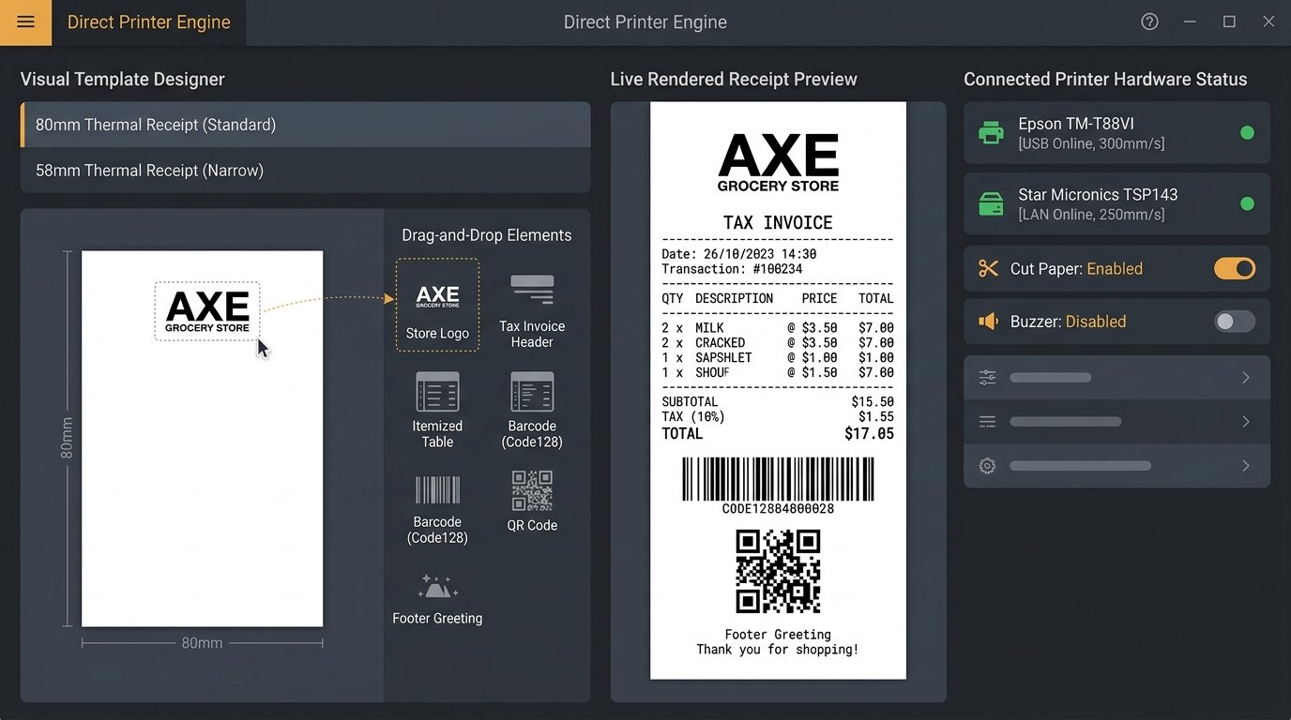Select Barcode (Code128) element with table icon
The image size is (1291, 720).
[532, 410]
